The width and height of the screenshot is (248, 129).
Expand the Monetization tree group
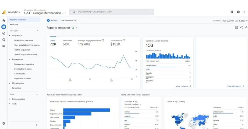pos(9,83)
